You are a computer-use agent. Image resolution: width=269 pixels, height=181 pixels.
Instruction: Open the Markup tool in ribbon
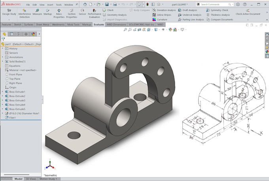(x=48, y=12)
